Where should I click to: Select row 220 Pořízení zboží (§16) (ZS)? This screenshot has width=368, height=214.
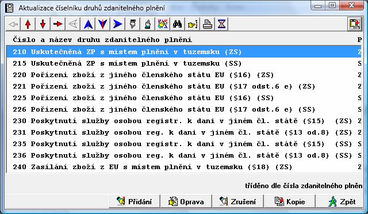(184, 75)
